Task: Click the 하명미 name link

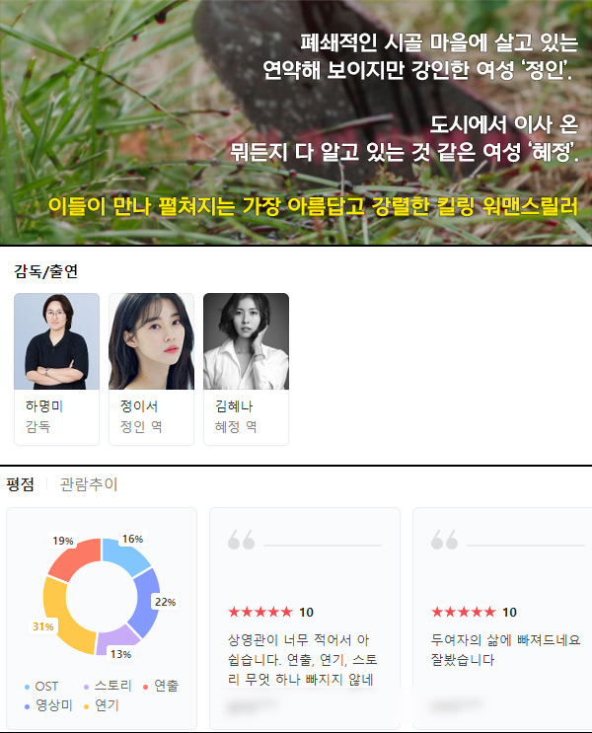Action: pos(44,405)
